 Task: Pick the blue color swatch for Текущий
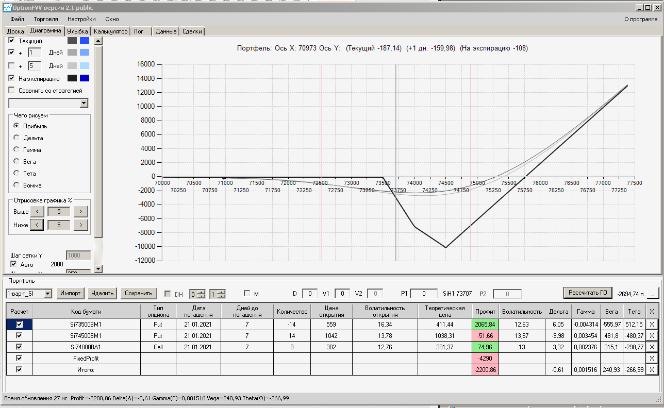click(85, 40)
